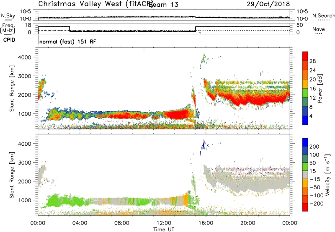Click the 'CPID' label
This screenshot has height=232, width=335.
tap(9, 40)
